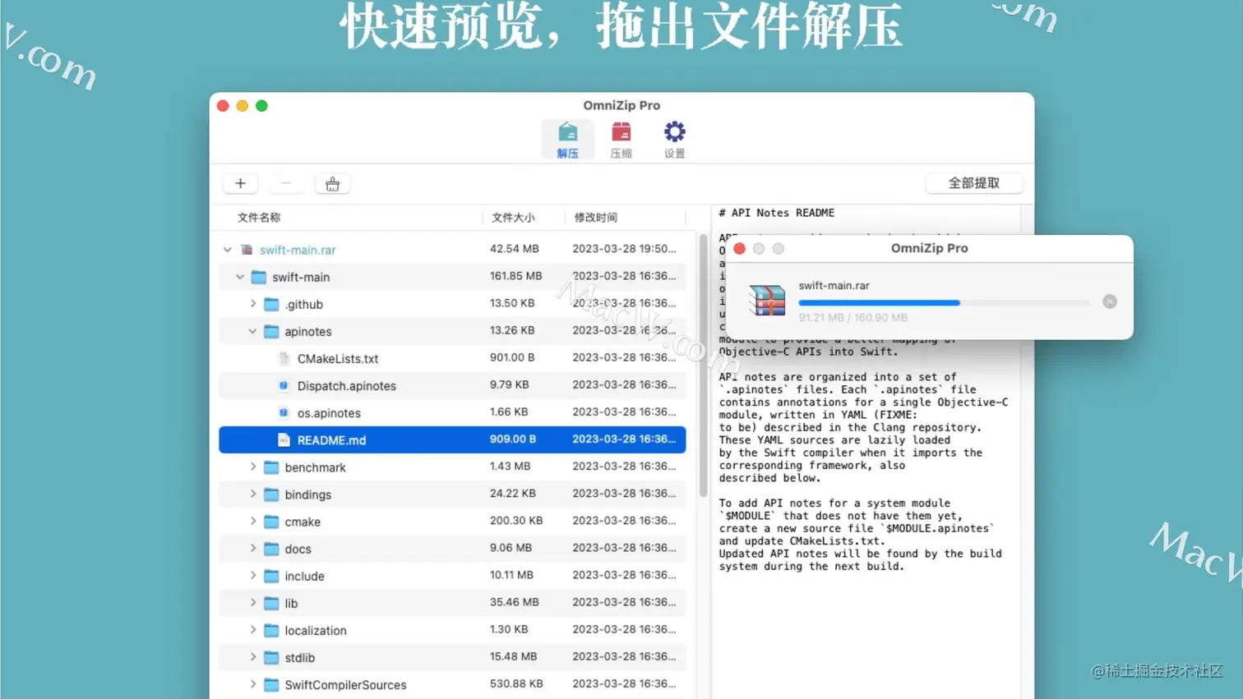
Task: Expand the SwiftCompilerSources folder chevron
Action: pyautogui.click(x=252, y=683)
